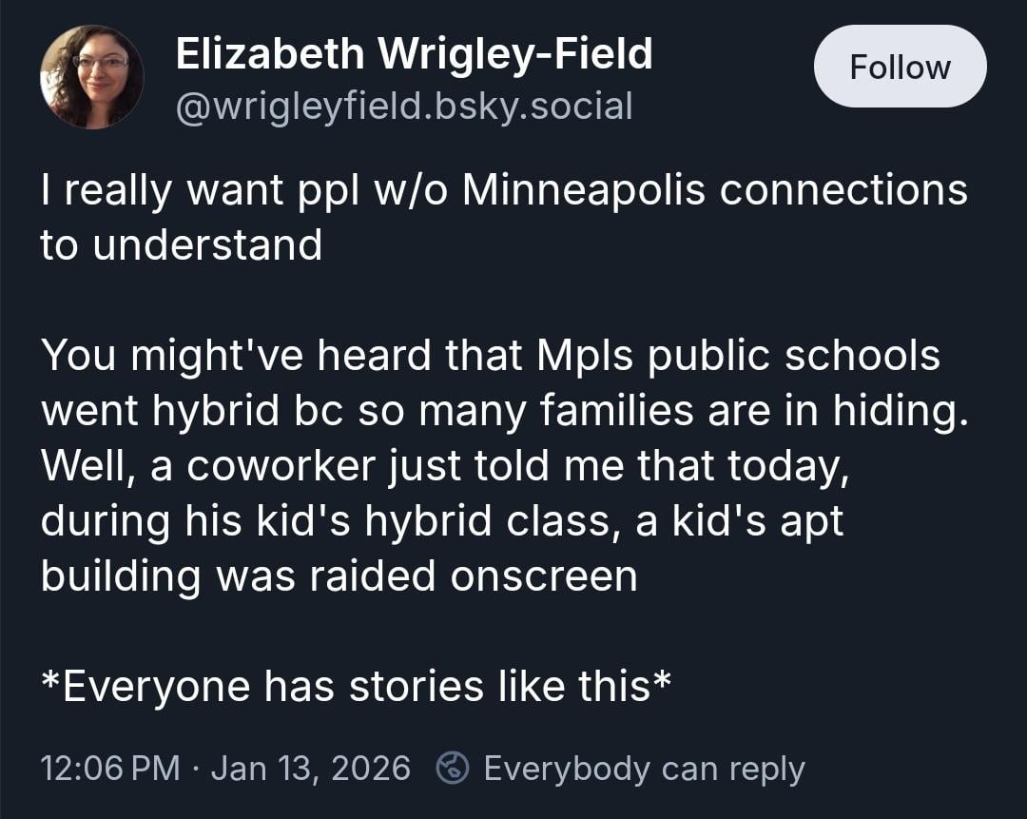This screenshot has height=819, width=1027.
Task: Select the Everybody can reply label
Action: pos(644,768)
